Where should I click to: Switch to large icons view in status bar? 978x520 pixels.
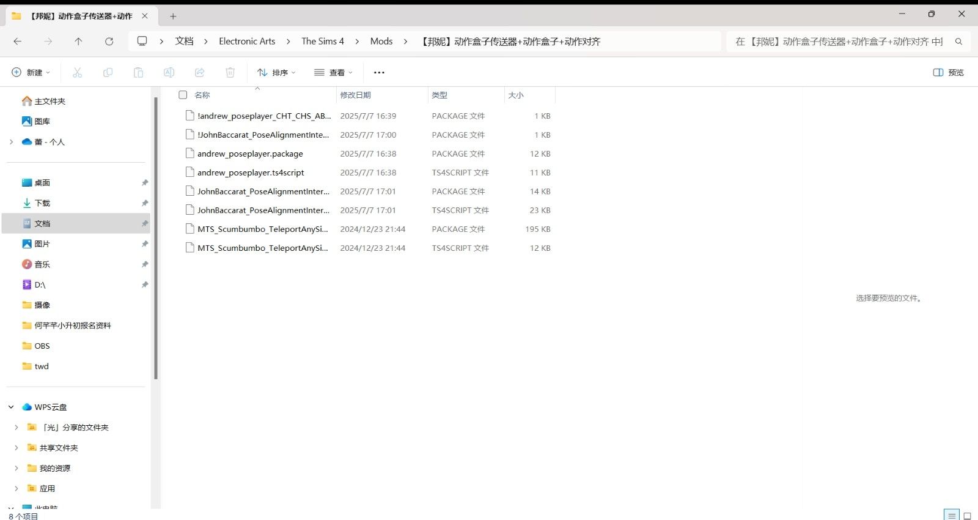(967, 515)
